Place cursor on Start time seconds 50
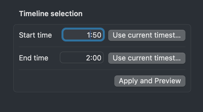This screenshot has width=203, height=112. coord(97,35)
